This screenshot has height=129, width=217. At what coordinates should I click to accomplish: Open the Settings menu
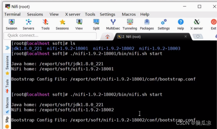107,14
